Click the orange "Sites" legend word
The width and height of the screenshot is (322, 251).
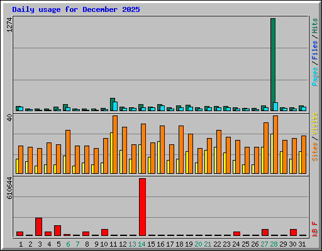[x=315, y=152]
